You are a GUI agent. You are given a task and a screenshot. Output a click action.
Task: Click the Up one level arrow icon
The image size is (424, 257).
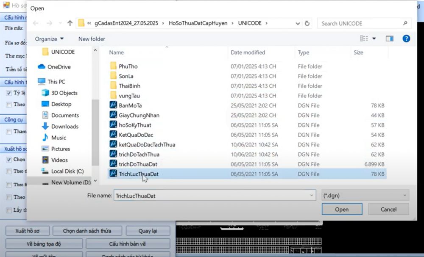70,23
